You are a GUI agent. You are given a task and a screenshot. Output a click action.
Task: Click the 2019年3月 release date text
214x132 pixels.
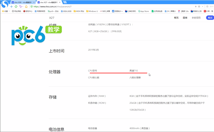pyautogui.click(x=93, y=50)
